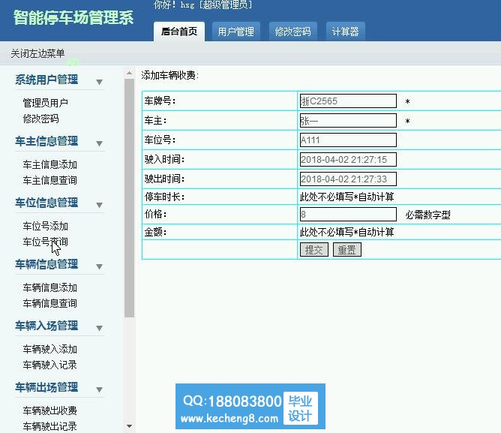Switch to the 后台首页 tab

[x=179, y=32]
